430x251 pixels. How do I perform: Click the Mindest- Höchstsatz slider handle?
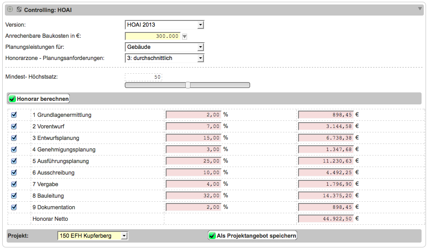pos(188,85)
